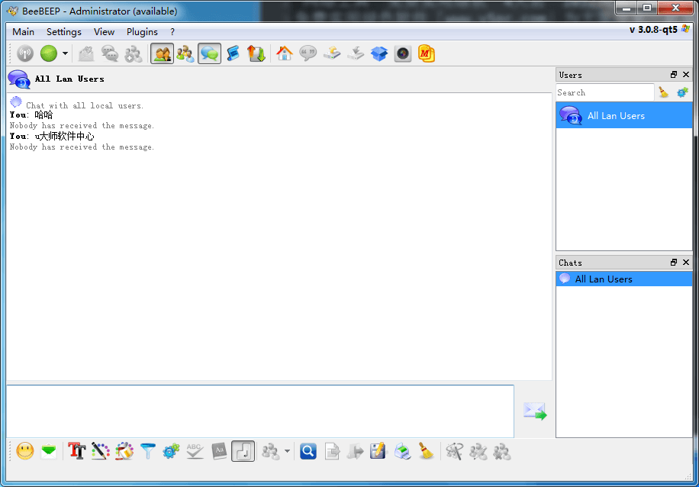Click the grey quote speech bubble icon

(x=308, y=54)
